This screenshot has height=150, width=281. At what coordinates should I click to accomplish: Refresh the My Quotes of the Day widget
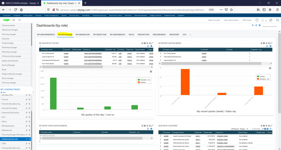coord(142,43)
